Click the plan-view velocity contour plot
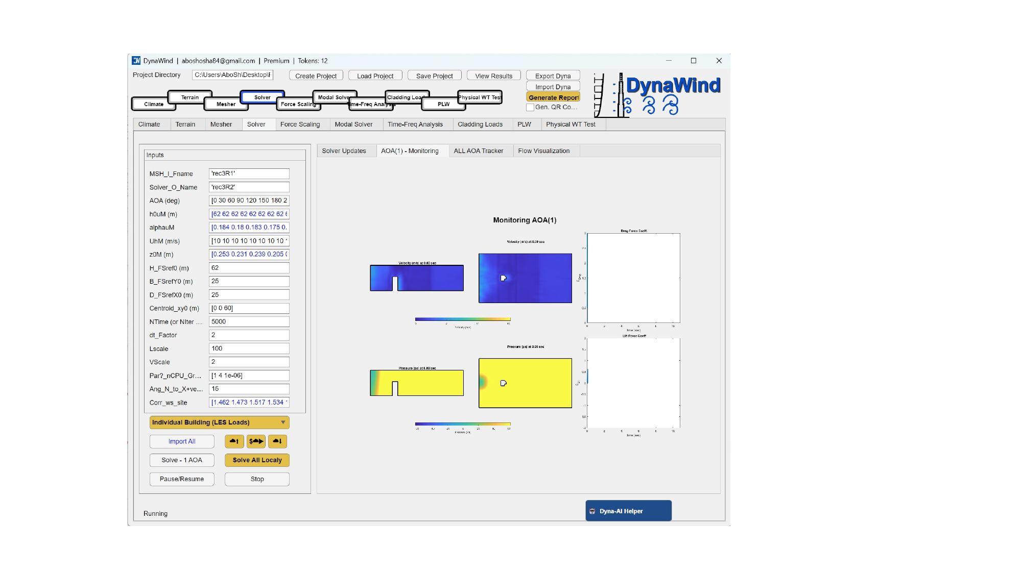This screenshot has height=574, width=1022. pos(525,278)
